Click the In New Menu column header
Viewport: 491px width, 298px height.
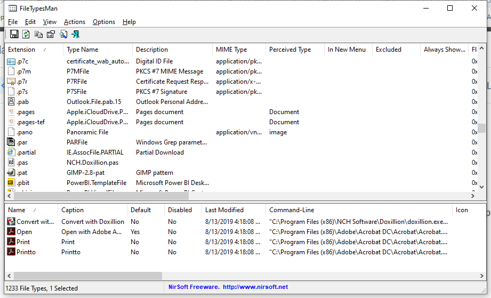[348, 50]
